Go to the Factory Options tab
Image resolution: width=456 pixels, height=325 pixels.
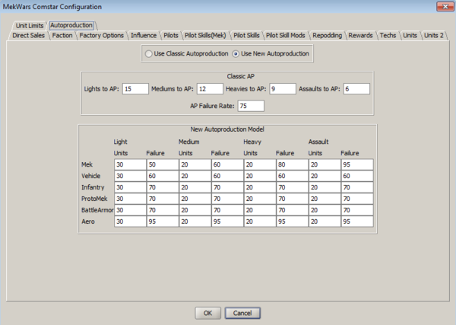(102, 35)
